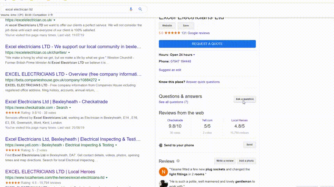334x187 pixels.
Task: Click Suggest an edit link
Action: (x=170, y=70)
